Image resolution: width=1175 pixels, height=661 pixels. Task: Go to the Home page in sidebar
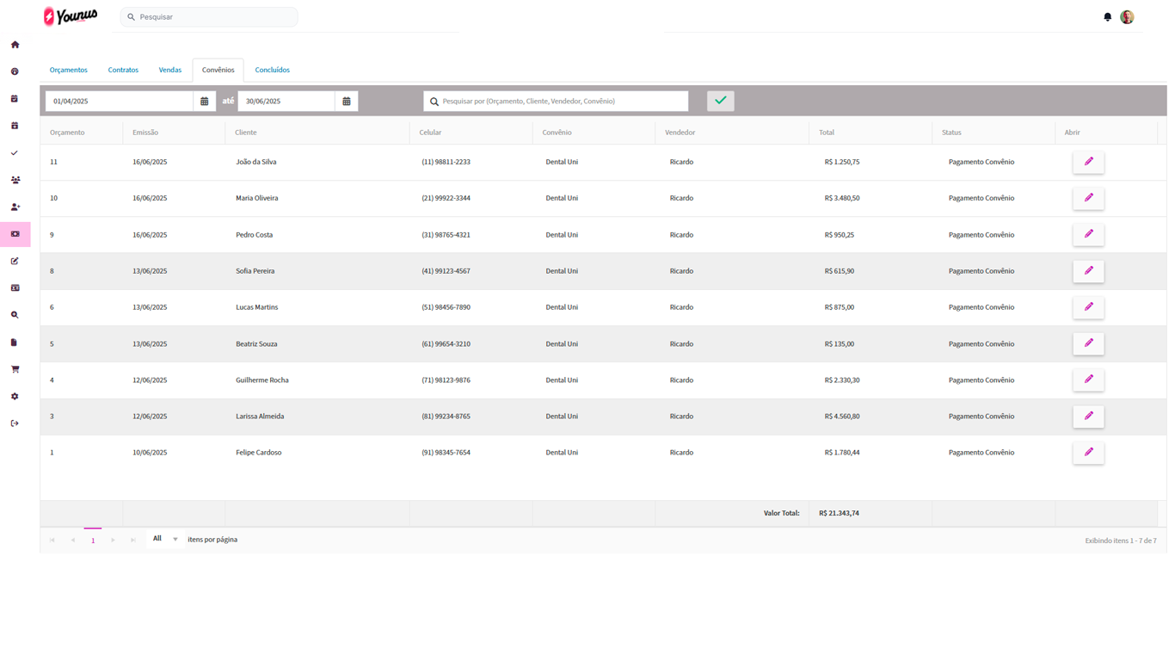15,45
